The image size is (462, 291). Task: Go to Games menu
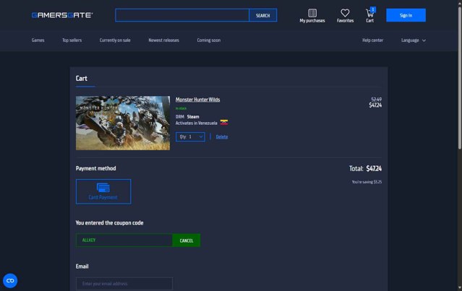point(38,40)
